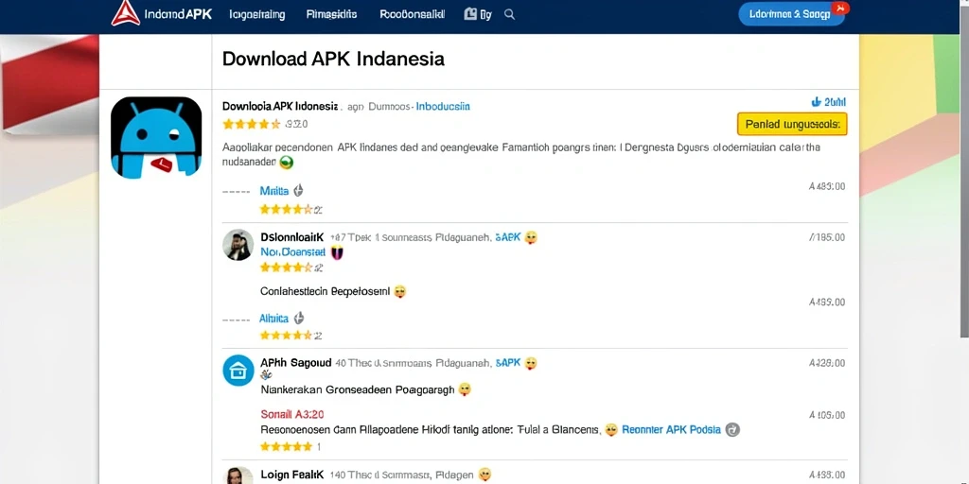
Task: Click the star rating under Alhita
Action: [x=288, y=336]
